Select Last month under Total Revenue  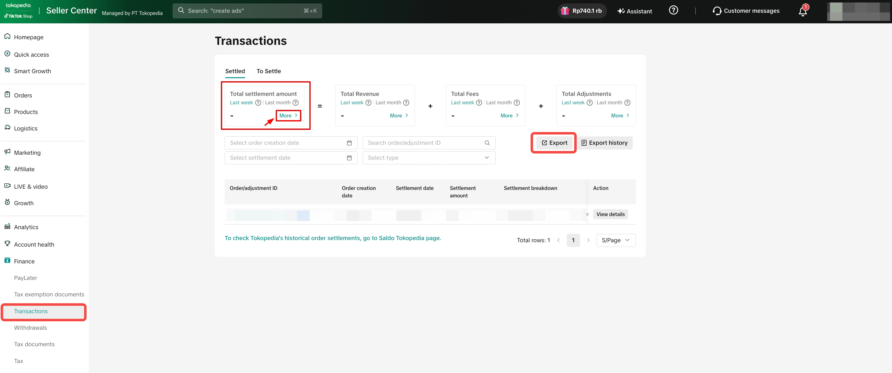click(x=388, y=103)
